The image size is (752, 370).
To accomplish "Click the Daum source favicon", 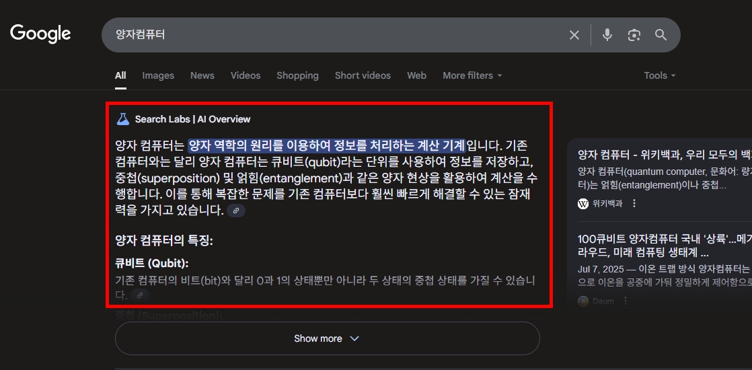I will pos(583,301).
